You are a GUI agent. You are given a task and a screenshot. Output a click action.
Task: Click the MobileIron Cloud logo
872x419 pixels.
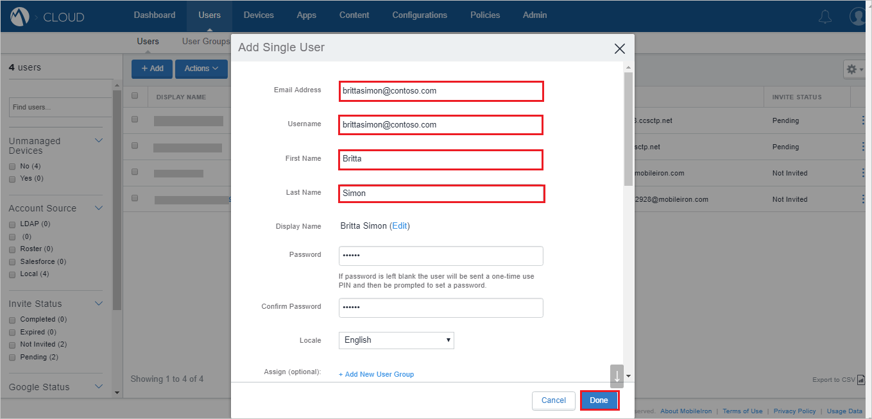[21, 16]
